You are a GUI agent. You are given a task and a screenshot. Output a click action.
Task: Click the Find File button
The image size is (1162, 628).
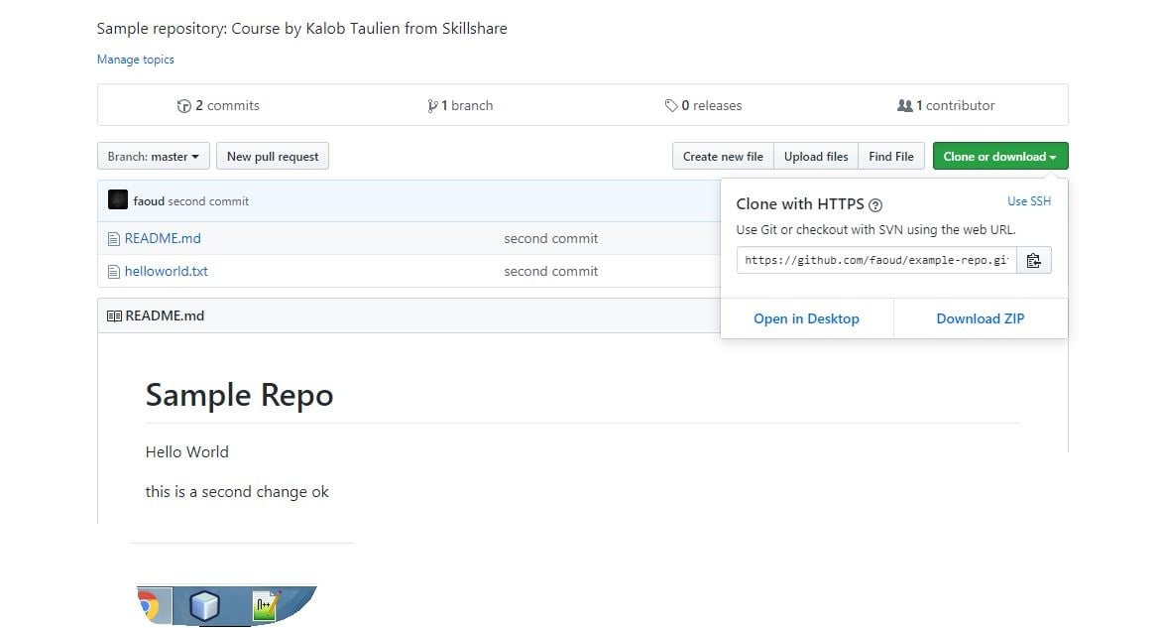pyautogui.click(x=891, y=157)
